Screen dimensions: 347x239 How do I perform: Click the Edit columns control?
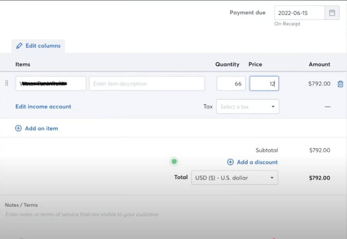click(38, 46)
